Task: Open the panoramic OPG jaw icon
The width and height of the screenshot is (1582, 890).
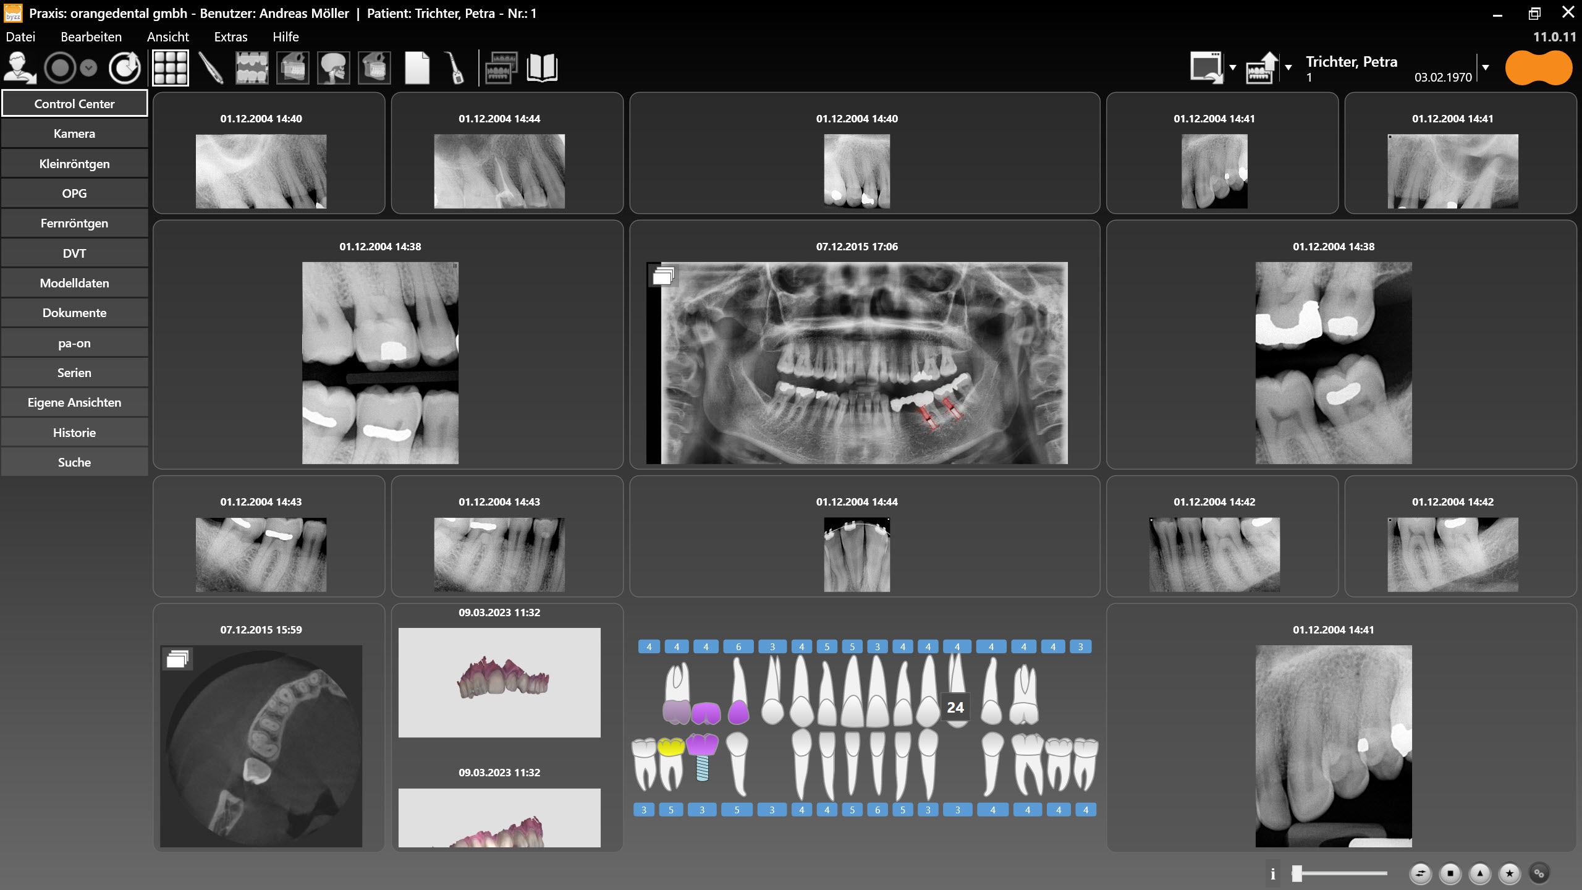Action: tap(293, 68)
